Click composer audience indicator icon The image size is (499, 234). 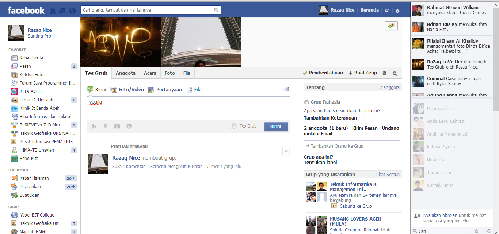pyautogui.click(x=286, y=90)
